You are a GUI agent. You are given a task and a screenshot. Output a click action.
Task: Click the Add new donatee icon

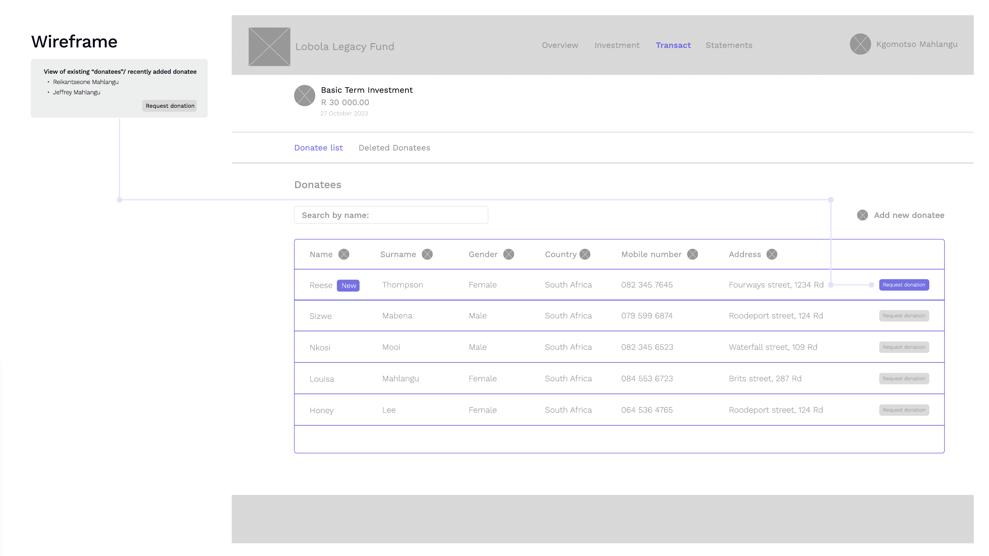(x=862, y=215)
